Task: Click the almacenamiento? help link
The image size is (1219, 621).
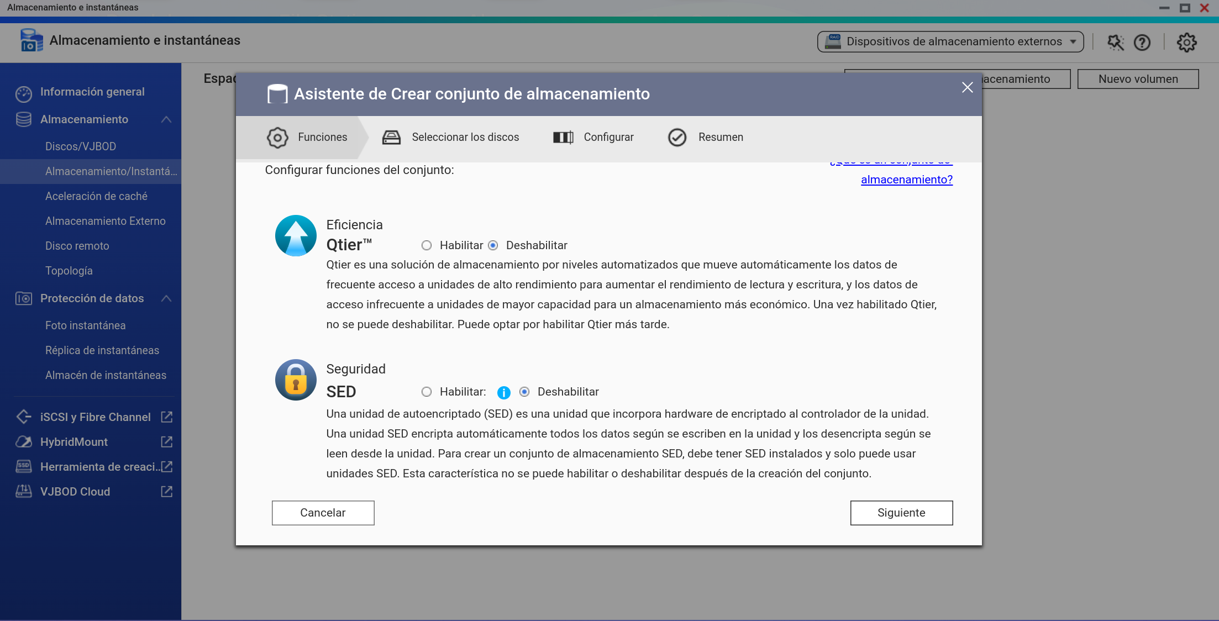Action: click(906, 180)
